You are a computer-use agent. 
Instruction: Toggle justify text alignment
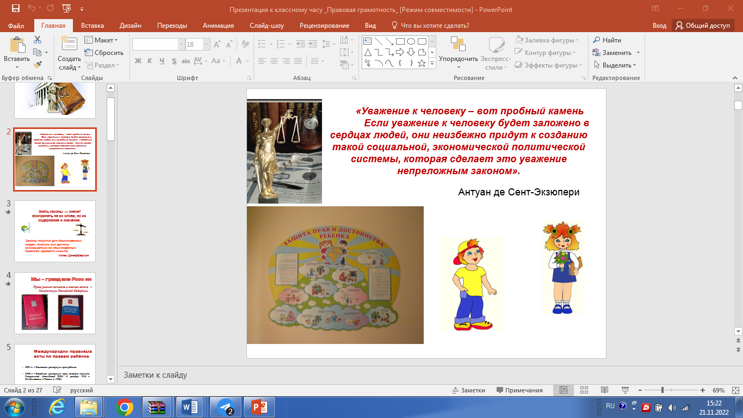tap(298, 61)
